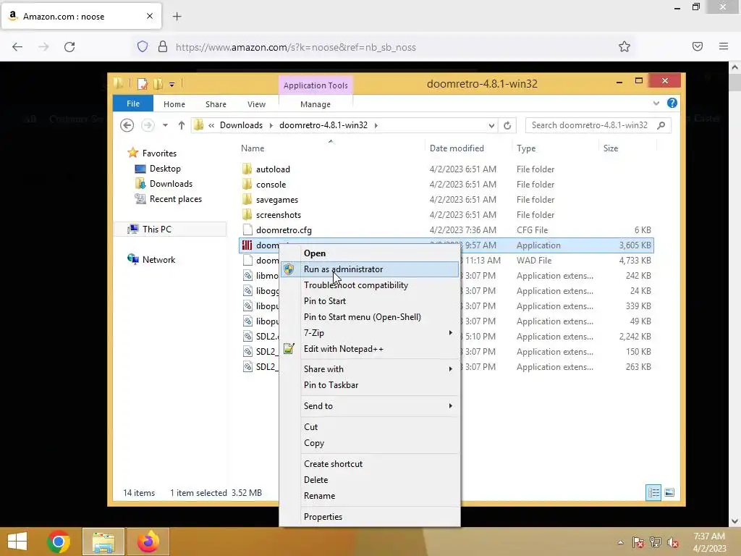Choose Edit with Notepad++
The image size is (741, 556).
tap(370, 349)
